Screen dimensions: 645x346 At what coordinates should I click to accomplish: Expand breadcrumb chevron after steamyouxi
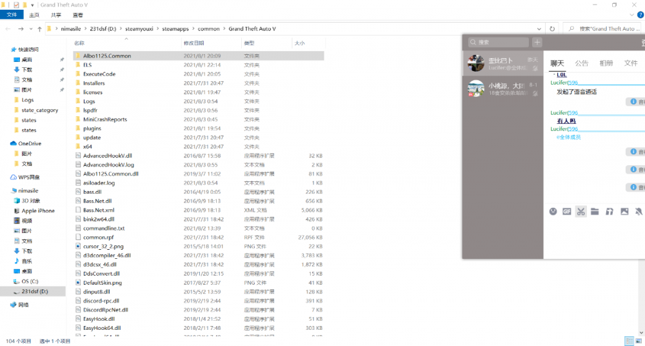click(x=157, y=29)
